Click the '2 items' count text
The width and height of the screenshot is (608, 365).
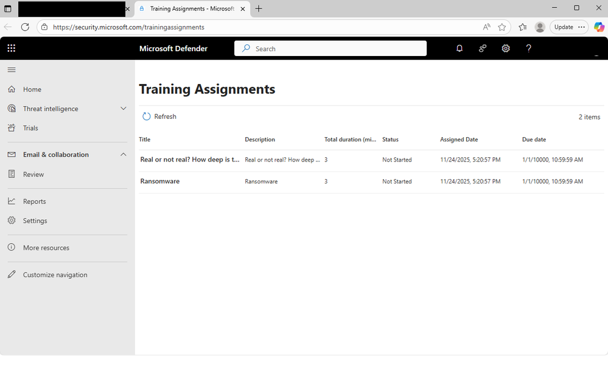[x=589, y=117]
